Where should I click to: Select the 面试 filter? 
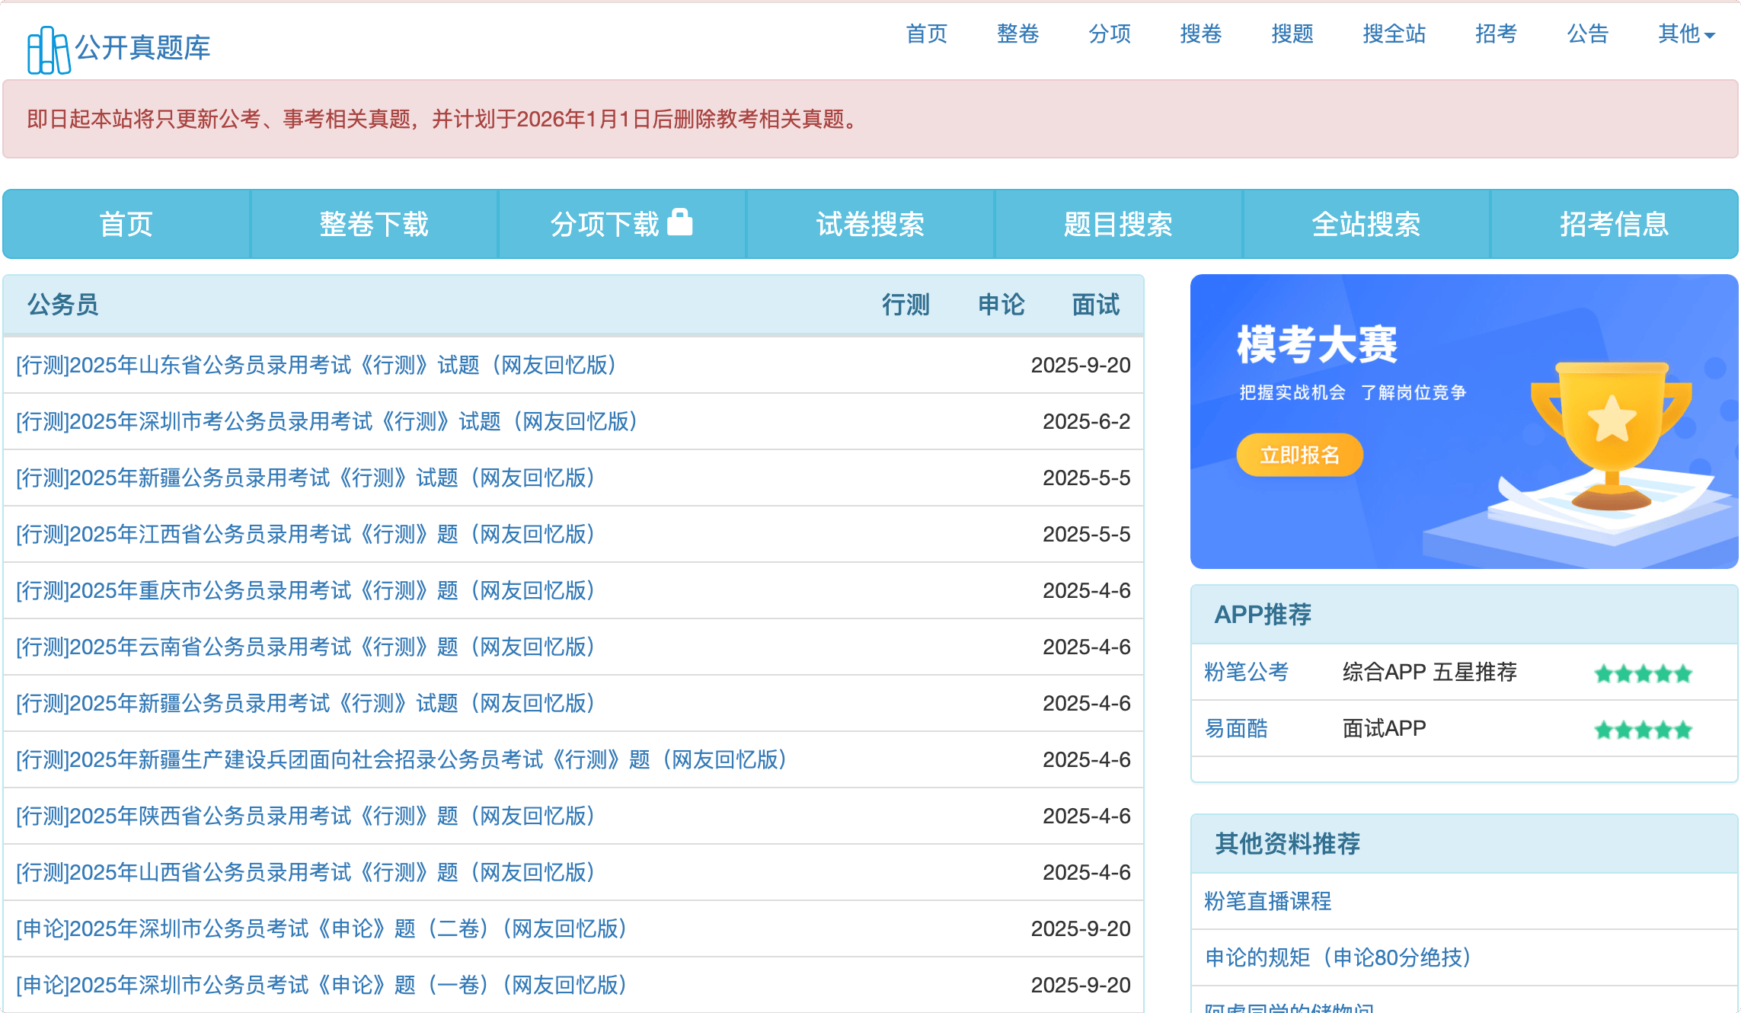pyautogui.click(x=1094, y=304)
